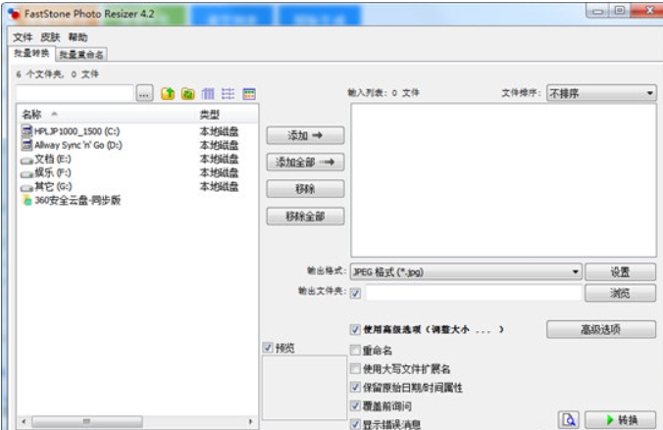This screenshot has width=663, height=430.
Task: Click the file list scroll left arrow
Action: (25, 421)
